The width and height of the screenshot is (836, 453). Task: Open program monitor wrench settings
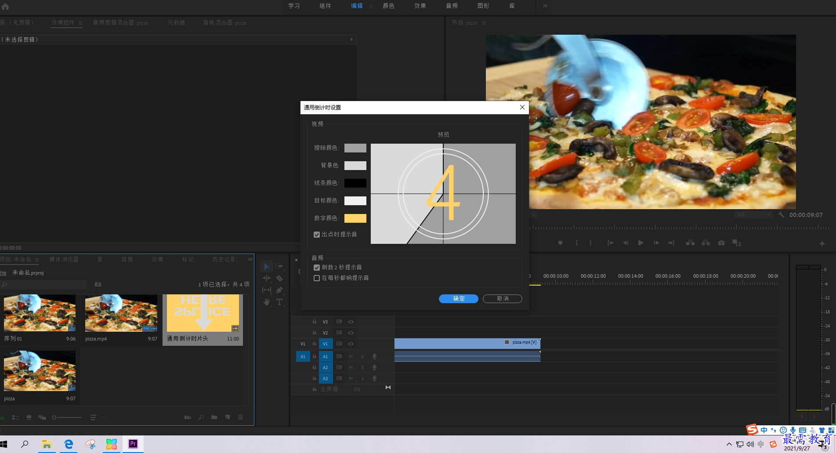pyautogui.click(x=781, y=215)
